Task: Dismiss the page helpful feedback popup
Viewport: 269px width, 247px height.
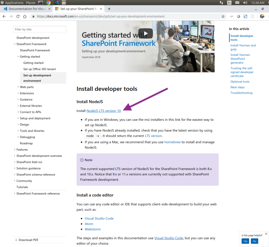Action: click(x=266, y=234)
